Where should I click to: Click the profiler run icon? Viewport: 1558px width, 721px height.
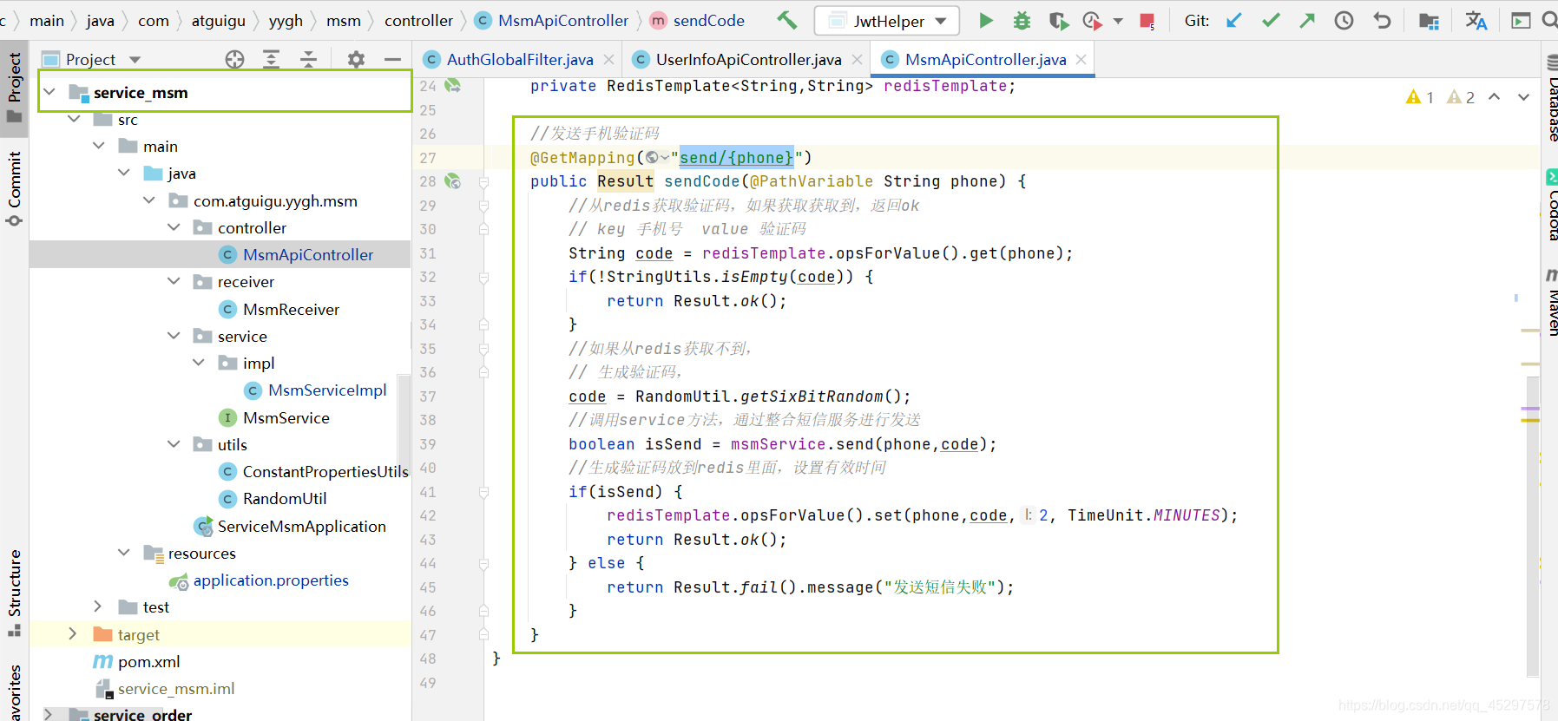coord(1093,20)
